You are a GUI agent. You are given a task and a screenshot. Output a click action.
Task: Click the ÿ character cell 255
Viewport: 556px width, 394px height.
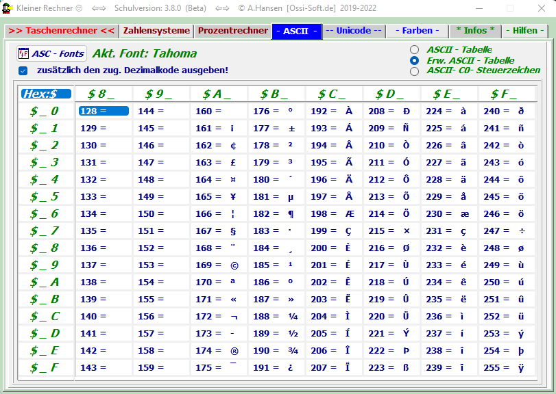click(505, 368)
